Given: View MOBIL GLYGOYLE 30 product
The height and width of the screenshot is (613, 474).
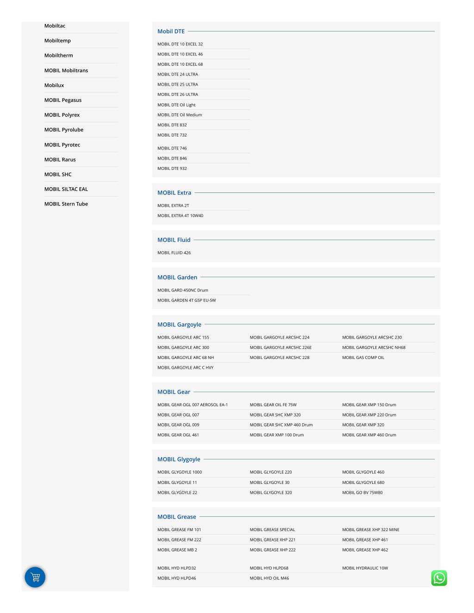Looking at the screenshot, I should pos(269,483).
